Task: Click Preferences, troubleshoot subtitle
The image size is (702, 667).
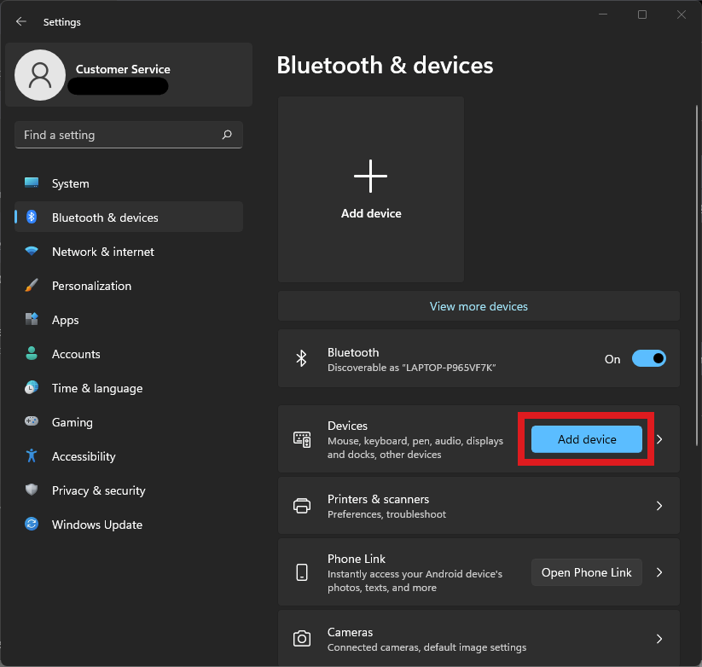Action: [x=386, y=514]
